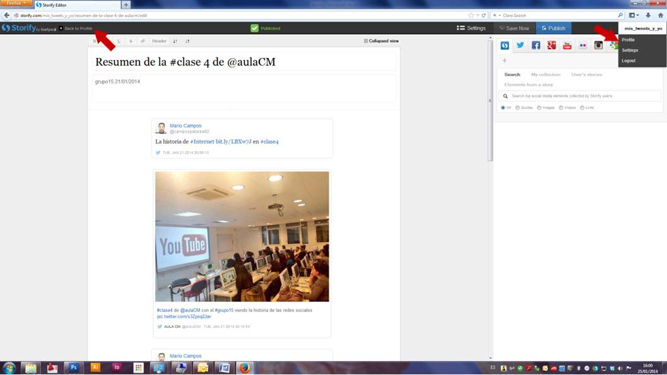The width and height of the screenshot is (667, 375).
Task: Choose the Google+ source icon
Action: tap(552, 45)
